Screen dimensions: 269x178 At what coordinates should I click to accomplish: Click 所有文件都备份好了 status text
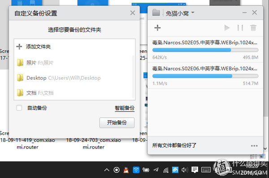point(174,145)
